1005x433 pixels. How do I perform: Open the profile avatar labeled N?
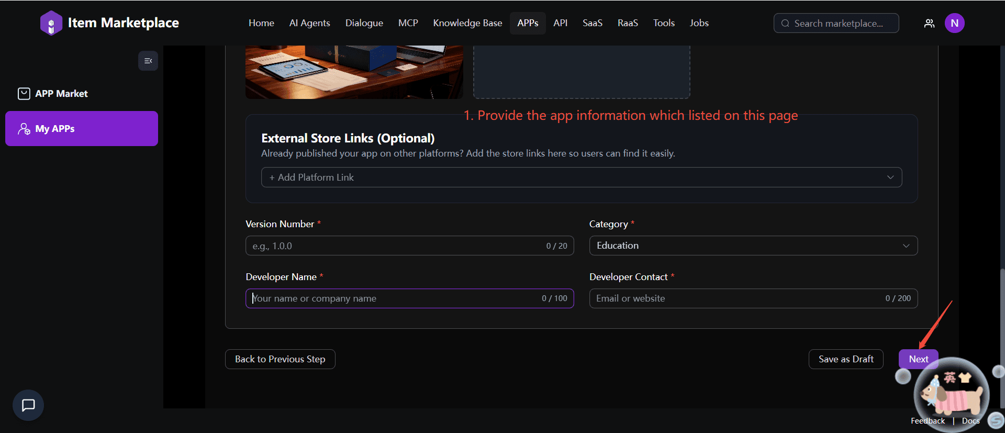pos(954,23)
